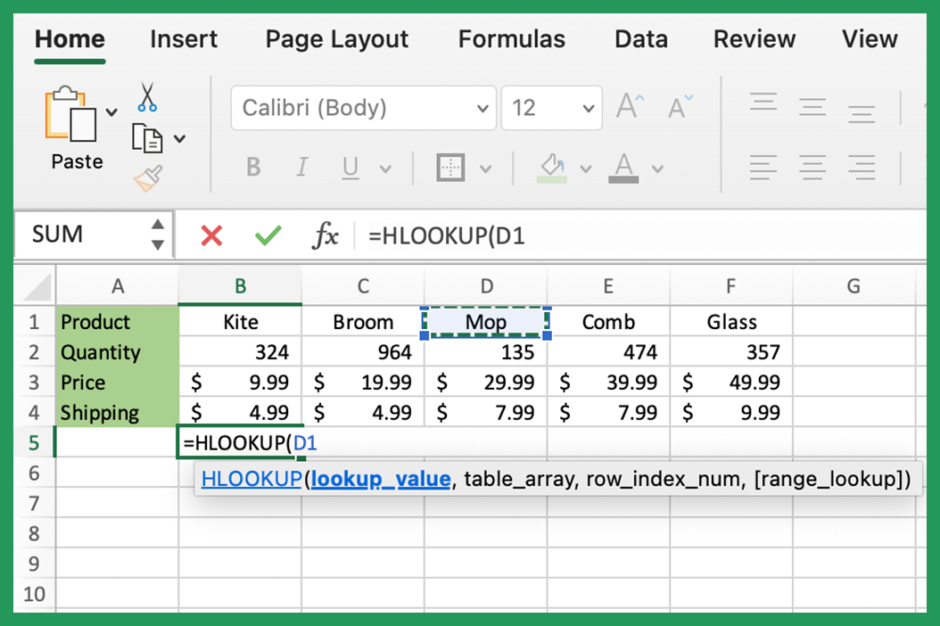Switch to the Formulas ribbon tab
The height and width of the screenshot is (626, 940).
pyautogui.click(x=511, y=39)
